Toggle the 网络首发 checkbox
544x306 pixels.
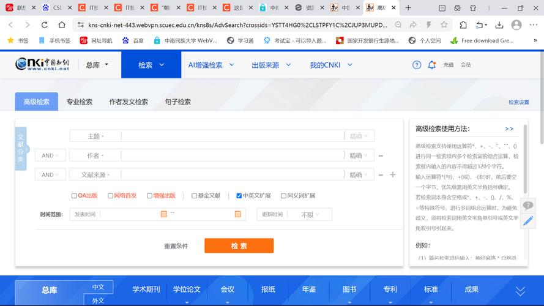[x=110, y=196]
